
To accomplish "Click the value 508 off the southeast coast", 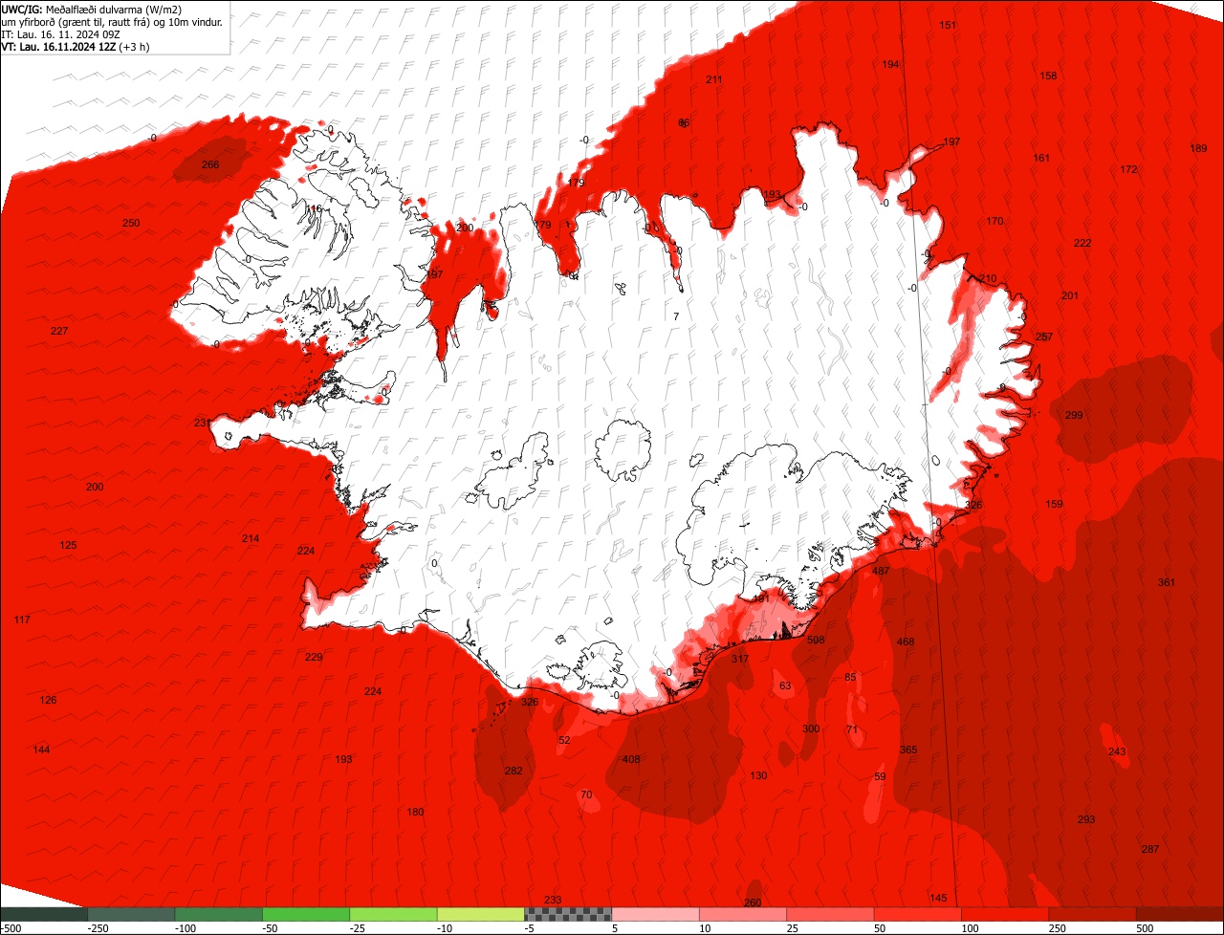I will [816, 640].
